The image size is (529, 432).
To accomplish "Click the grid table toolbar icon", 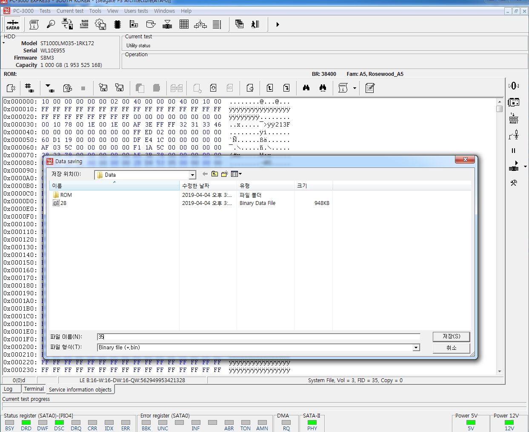I will click(x=184, y=24).
